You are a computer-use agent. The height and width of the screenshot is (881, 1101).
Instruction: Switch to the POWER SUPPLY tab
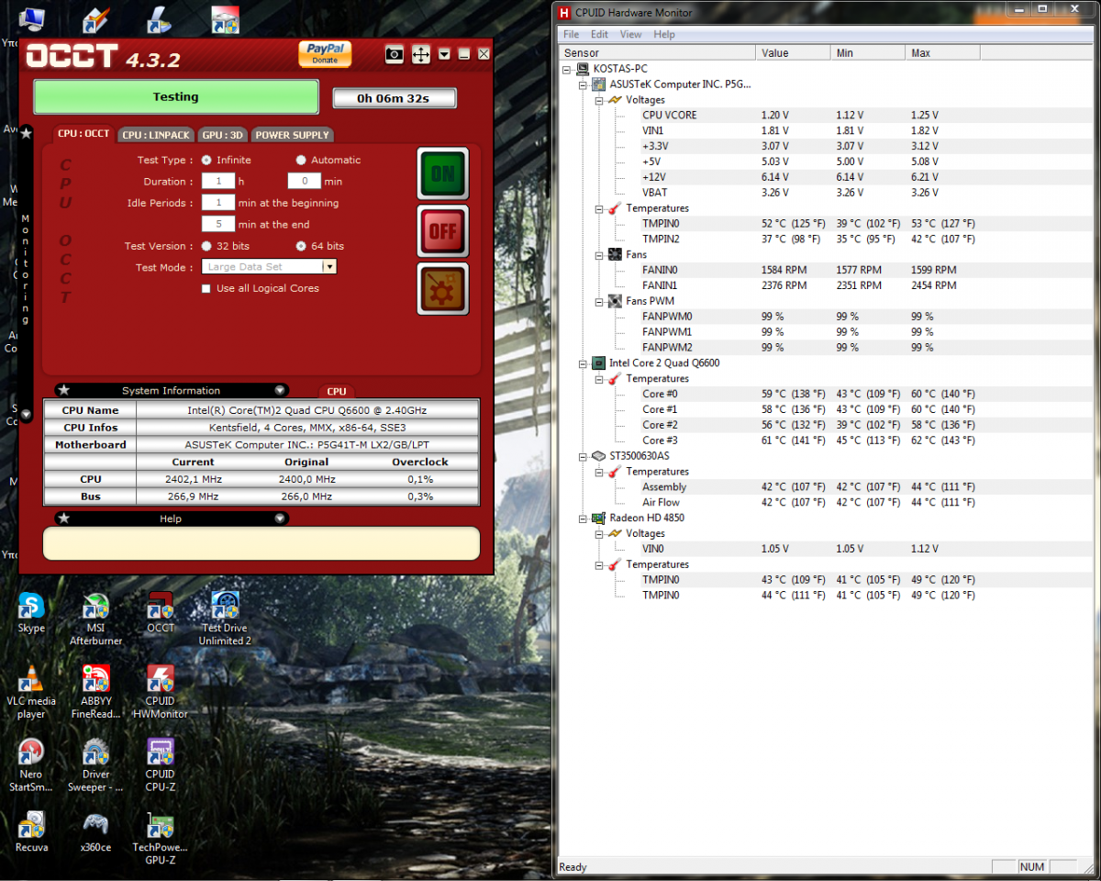[292, 135]
